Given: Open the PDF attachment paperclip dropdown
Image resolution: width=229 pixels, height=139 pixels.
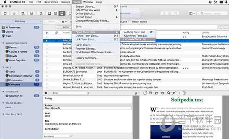Looking at the screenshot, I should [137, 93].
